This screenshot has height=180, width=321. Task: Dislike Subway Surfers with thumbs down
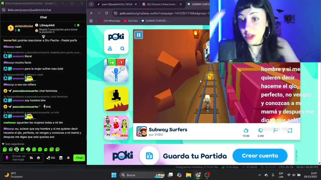coord(261,130)
